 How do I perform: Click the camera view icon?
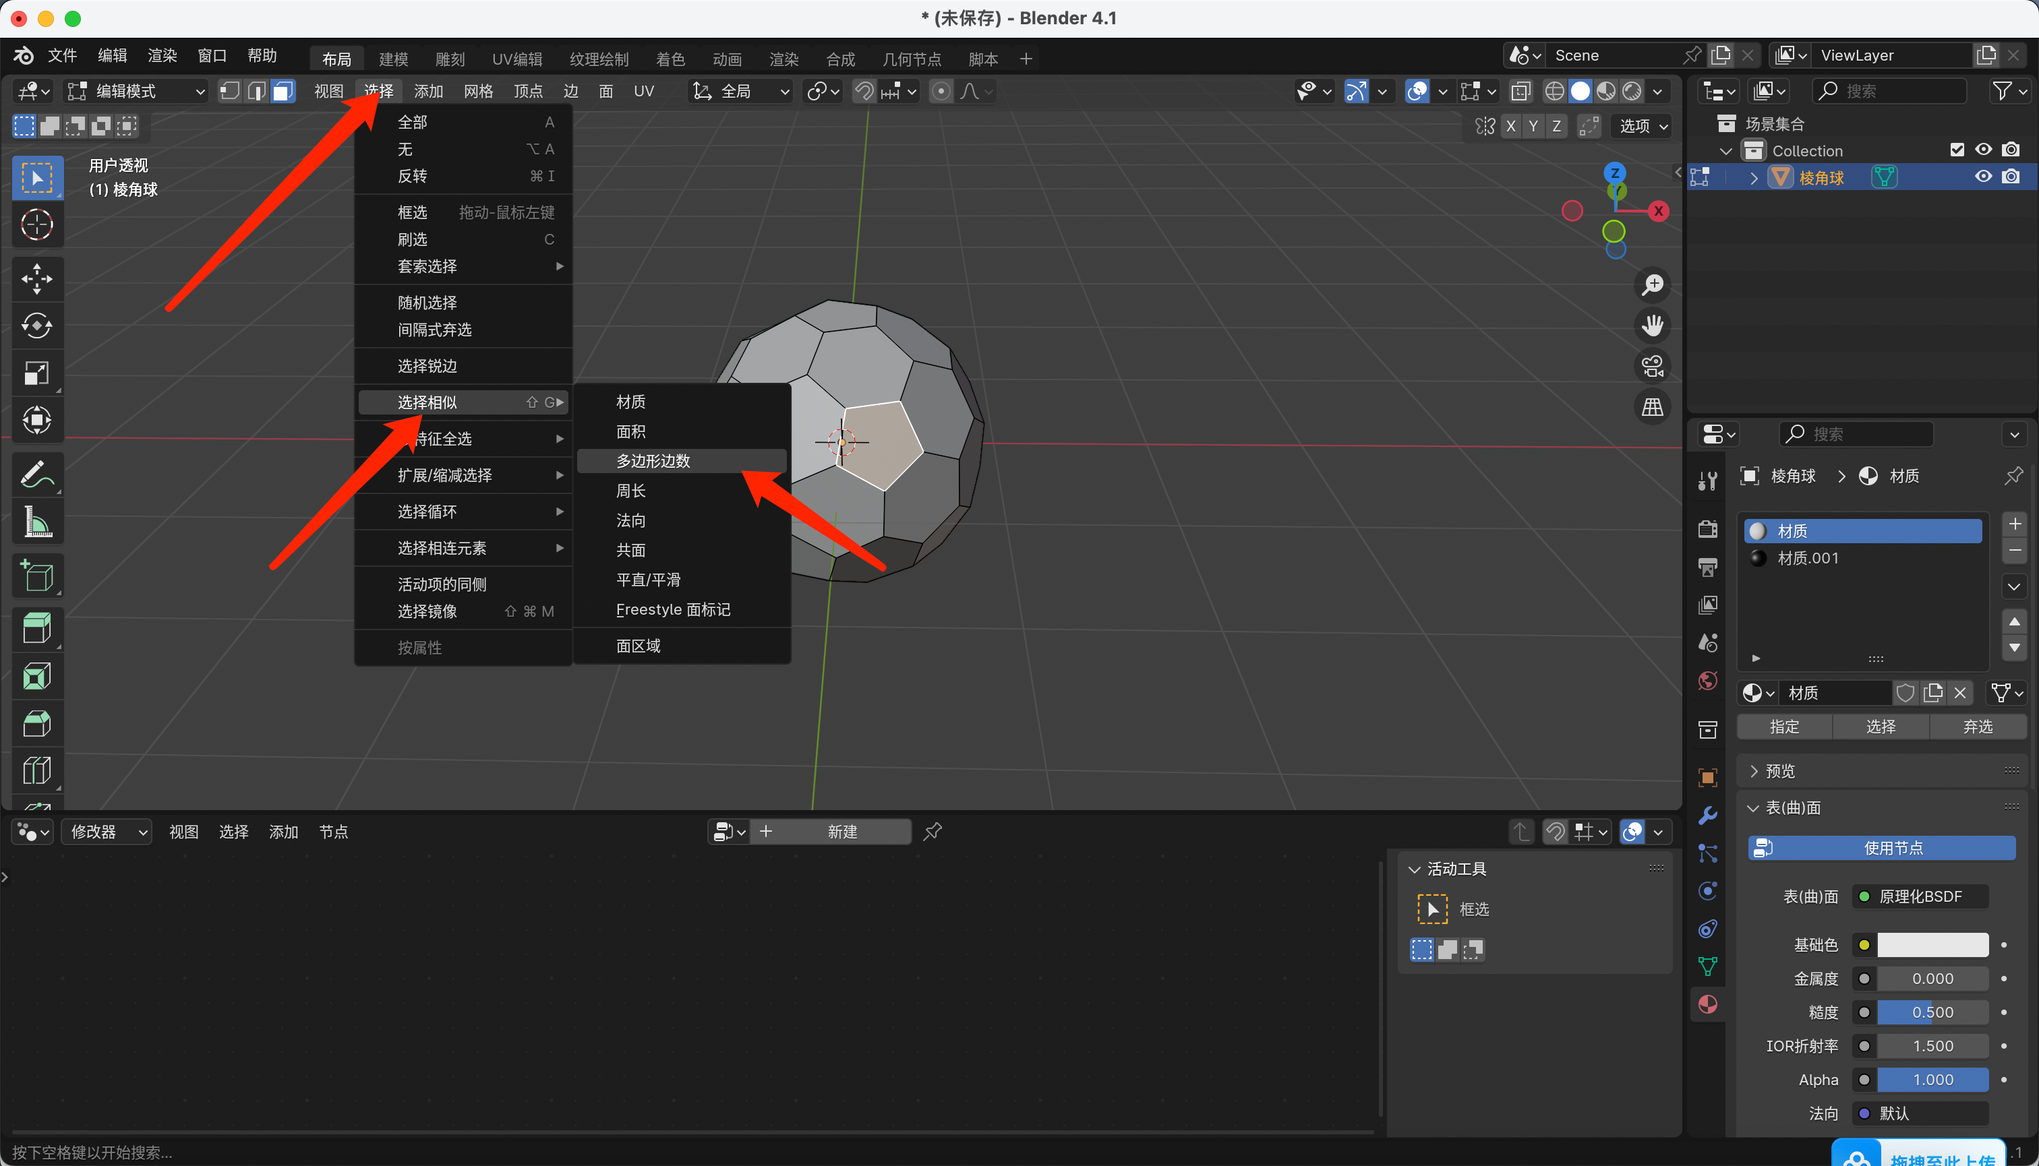coord(1652,367)
